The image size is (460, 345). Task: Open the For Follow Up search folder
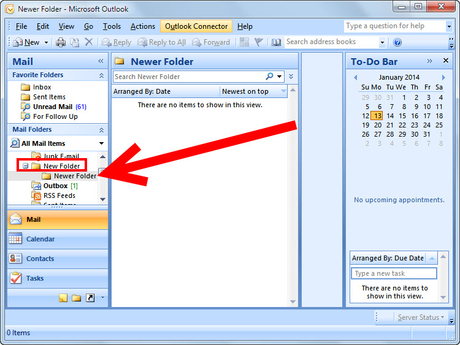(x=49, y=116)
